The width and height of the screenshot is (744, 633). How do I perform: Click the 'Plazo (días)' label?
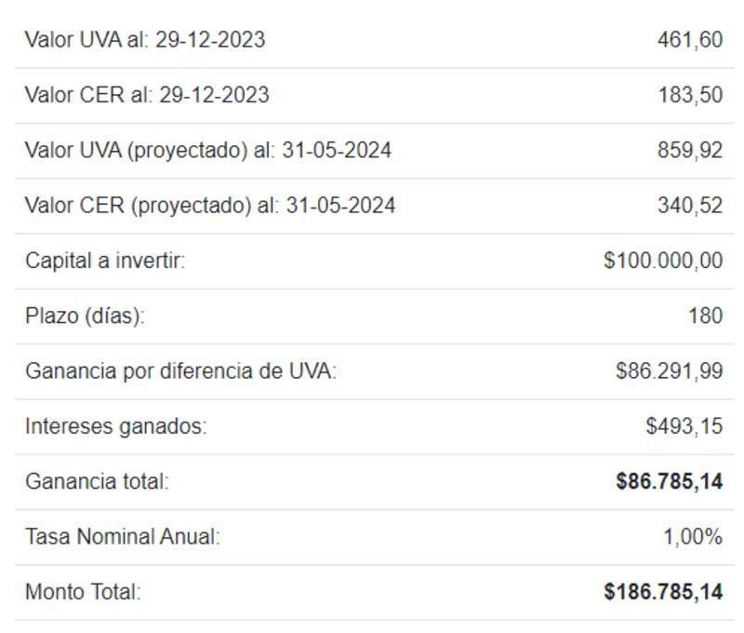[85, 316]
